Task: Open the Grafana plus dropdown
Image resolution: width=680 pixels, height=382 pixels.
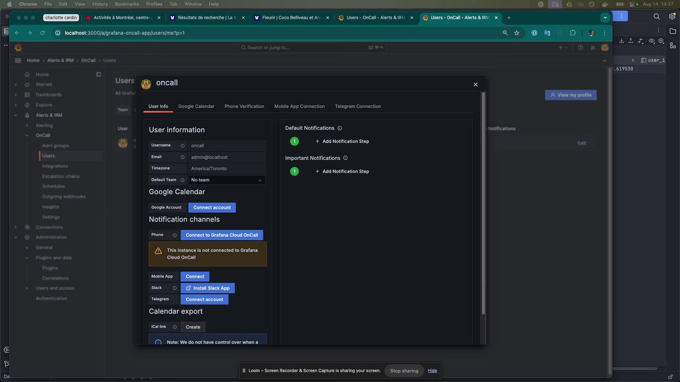Action: (x=563, y=48)
